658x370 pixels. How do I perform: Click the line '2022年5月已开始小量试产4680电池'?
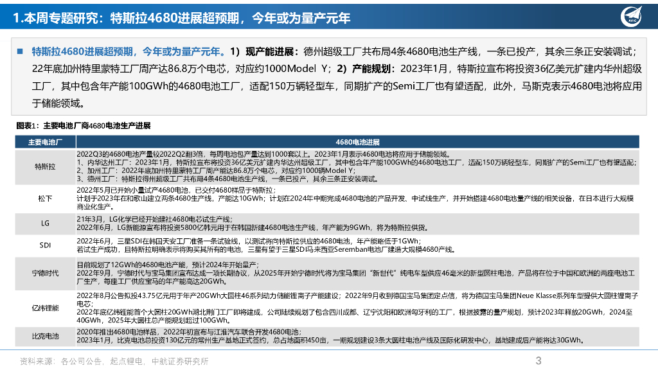click(176, 190)
